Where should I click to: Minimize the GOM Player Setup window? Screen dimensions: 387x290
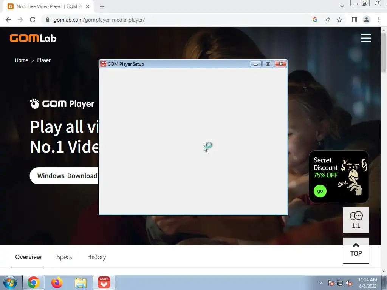tap(255, 64)
